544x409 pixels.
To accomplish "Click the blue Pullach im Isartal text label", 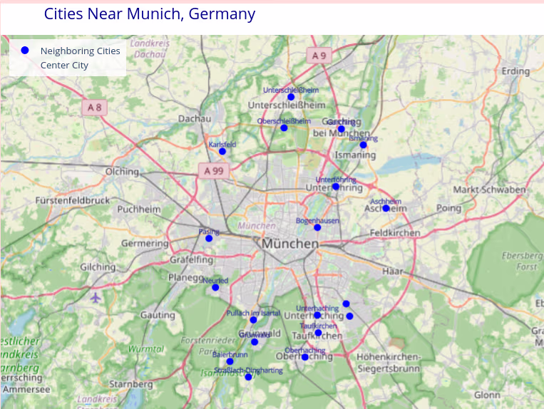I will 253,313.
